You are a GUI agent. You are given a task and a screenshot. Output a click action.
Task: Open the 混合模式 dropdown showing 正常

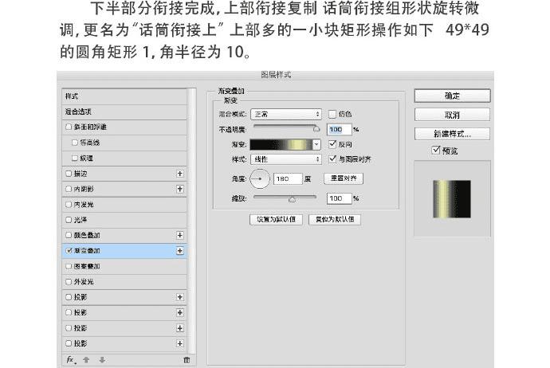tap(286, 114)
